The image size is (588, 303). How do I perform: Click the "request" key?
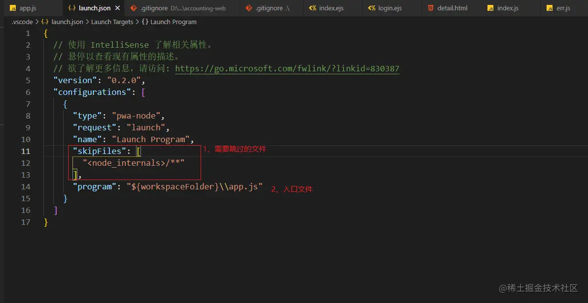(95, 127)
